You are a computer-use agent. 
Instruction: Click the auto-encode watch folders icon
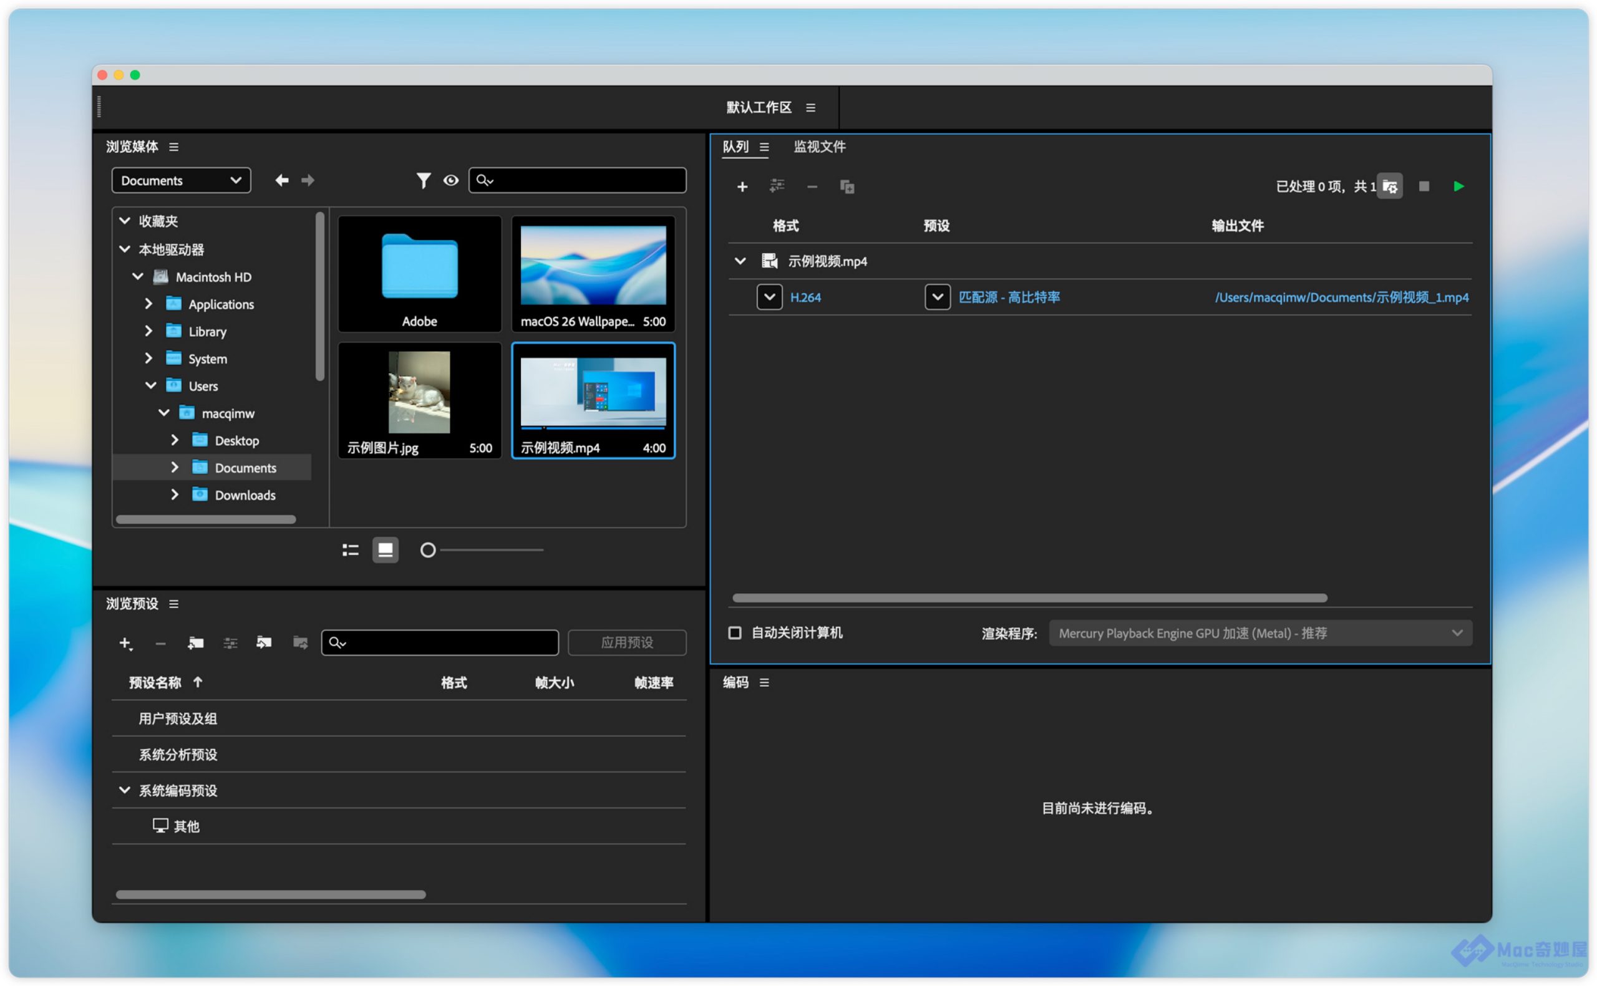click(1390, 186)
